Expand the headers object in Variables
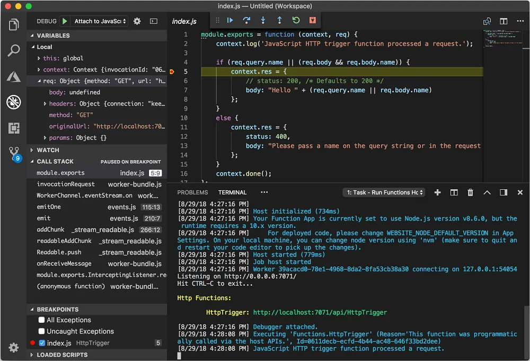This screenshot has width=530, height=361. pyautogui.click(x=45, y=104)
